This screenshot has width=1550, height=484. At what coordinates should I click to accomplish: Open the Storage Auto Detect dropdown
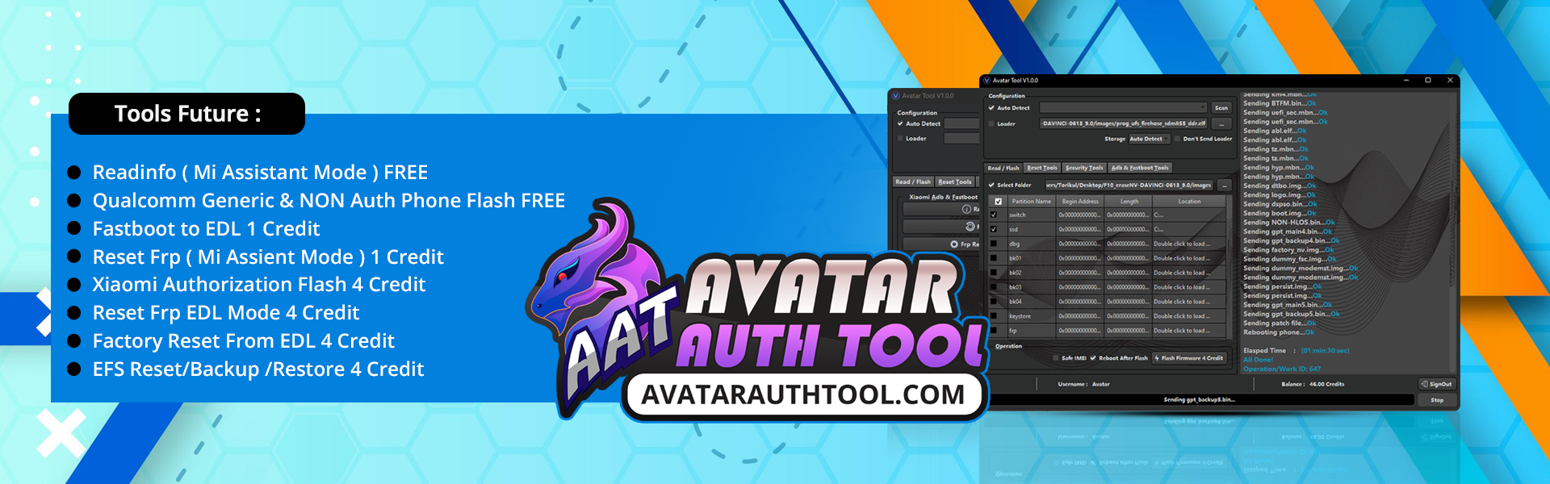(x=1150, y=139)
